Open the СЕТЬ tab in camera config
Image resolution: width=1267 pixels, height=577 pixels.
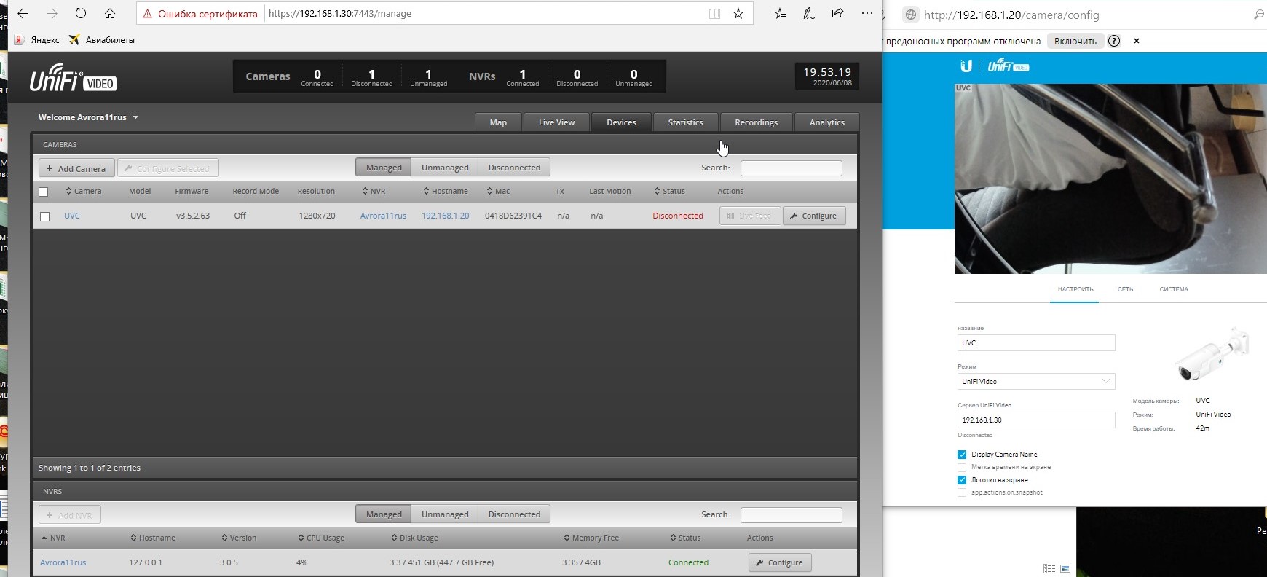[1125, 289]
